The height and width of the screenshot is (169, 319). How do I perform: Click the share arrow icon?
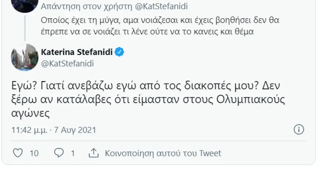point(94,153)
